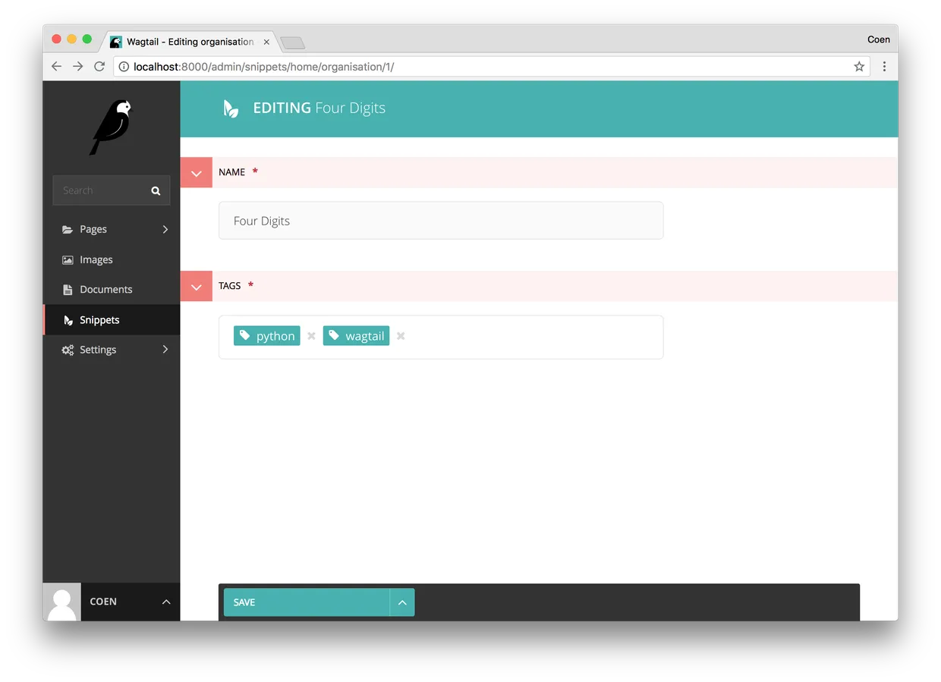Collapse the COEN account menu
941x682 pixels.
pos(166,602)
